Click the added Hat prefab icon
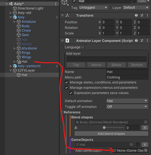 pos(19,62)
